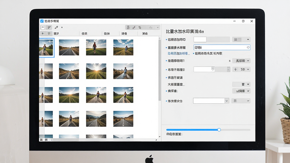This screenshot has height=163, width=290.
Task: Click the plus icon inside the fourth-row settings dropdown
Action: (x=235, y=69)
